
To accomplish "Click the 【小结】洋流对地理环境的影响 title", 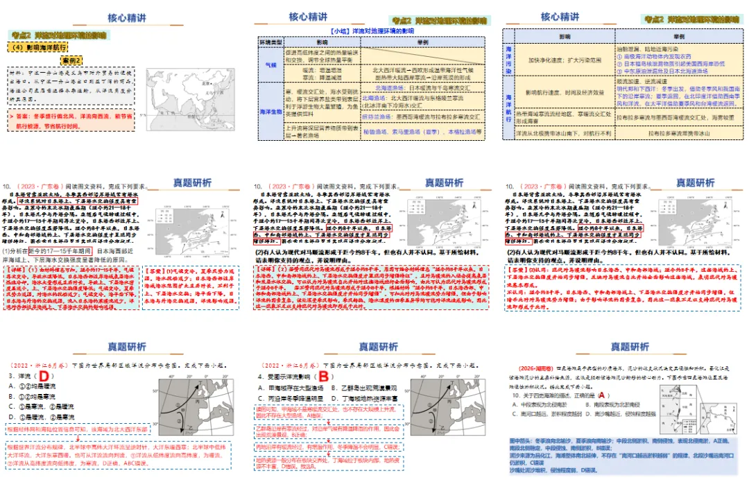I will 372,31.
